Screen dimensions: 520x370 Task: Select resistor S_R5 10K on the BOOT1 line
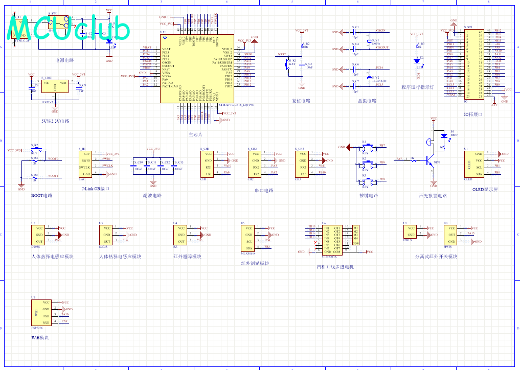pos(34,178)
